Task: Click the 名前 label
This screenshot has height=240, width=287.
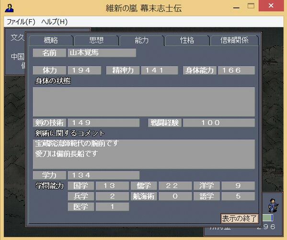Action: [x=49, y=53]
